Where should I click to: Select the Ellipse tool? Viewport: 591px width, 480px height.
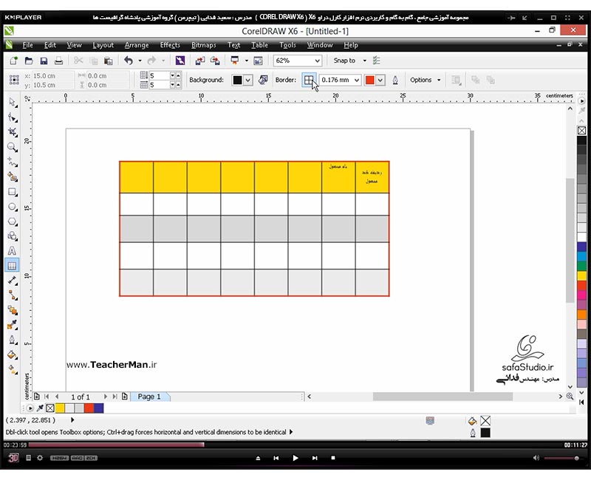[13, 207]
